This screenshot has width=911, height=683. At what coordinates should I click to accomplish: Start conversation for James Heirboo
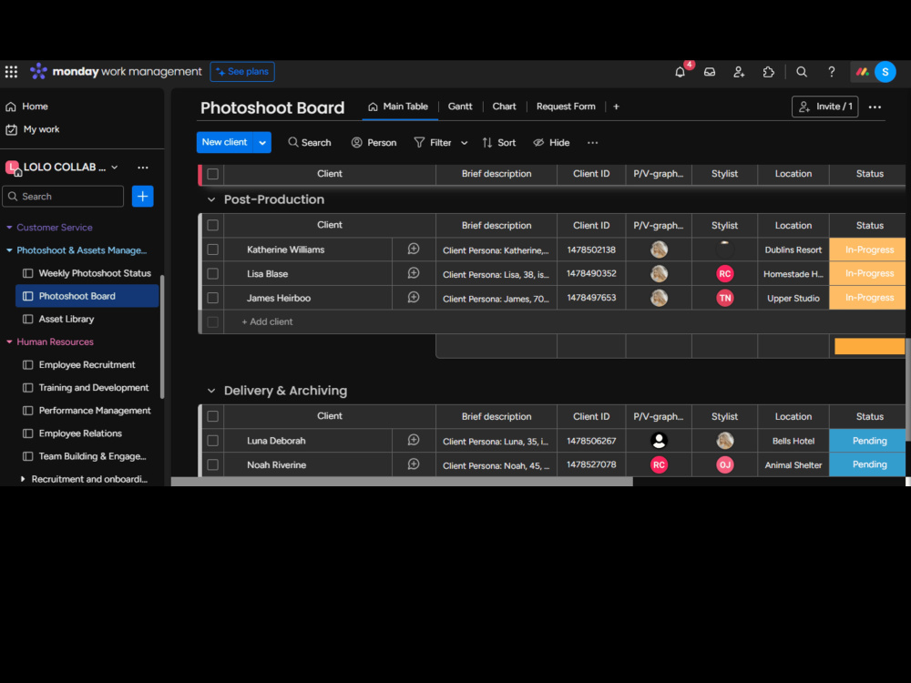click(x=414, y=298)
